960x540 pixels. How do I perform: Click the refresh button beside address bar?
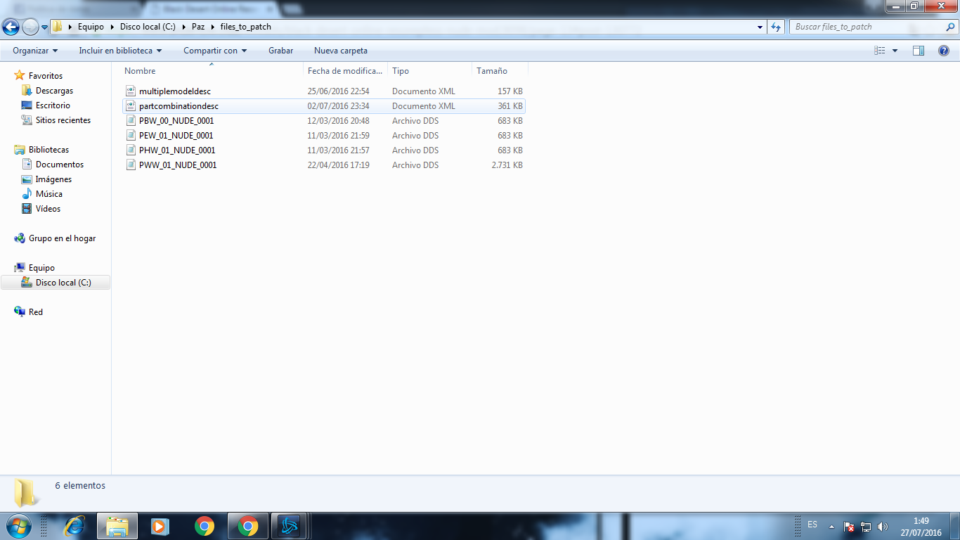click(776, 27)
